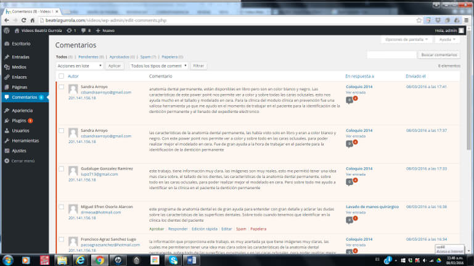Show Pendientes comments filter
This screenshot has height=266, width=474.
pyautogui.click(x=88, y=57)
